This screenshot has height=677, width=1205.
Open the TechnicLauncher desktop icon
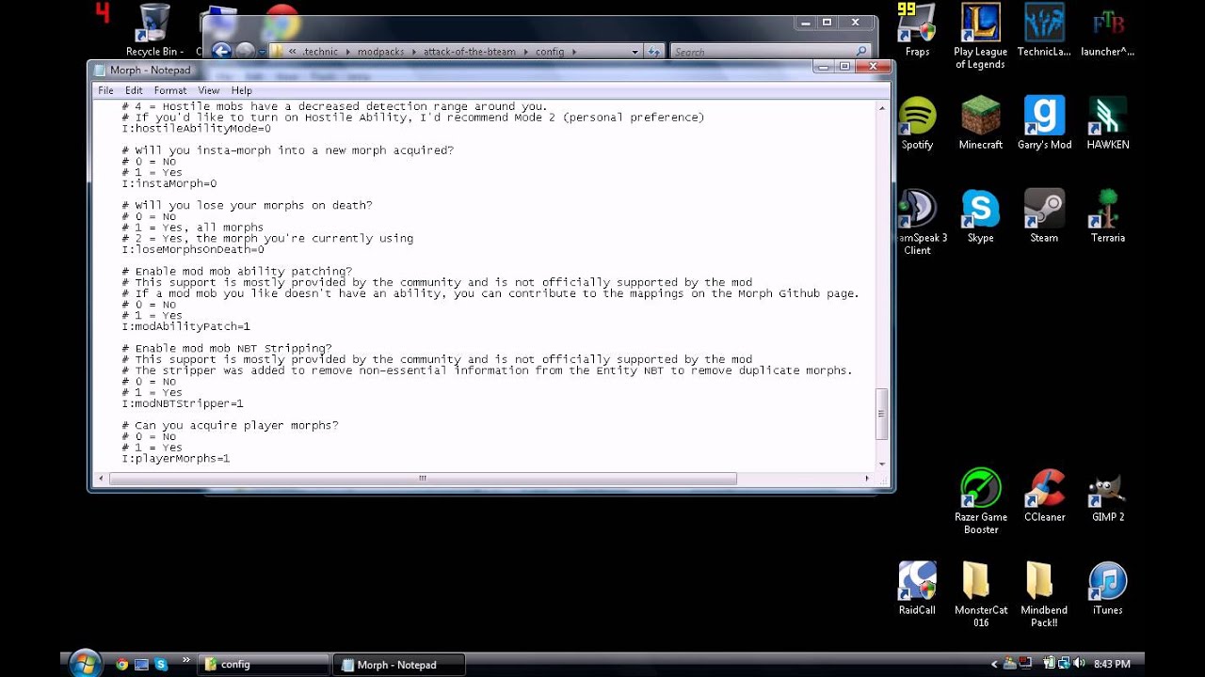click(x=1044, y=30)
